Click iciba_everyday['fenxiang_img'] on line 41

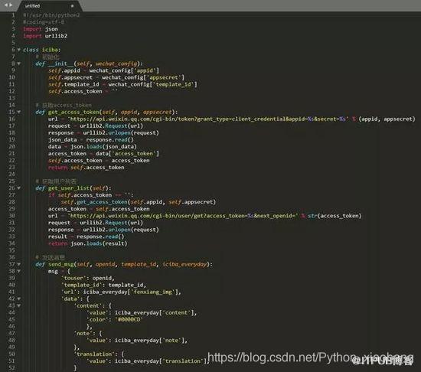click(132, 292)
